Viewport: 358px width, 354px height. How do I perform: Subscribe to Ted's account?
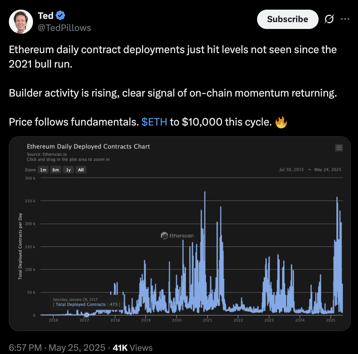[x=288, y=19]
